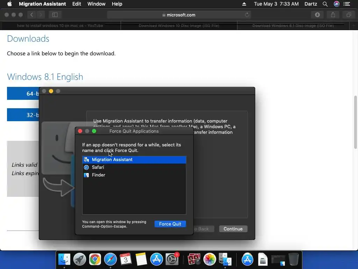This screenshot has height=269, width=358.
Task: Open Photo Booth from the Dock
Action: tap(194, 259)
